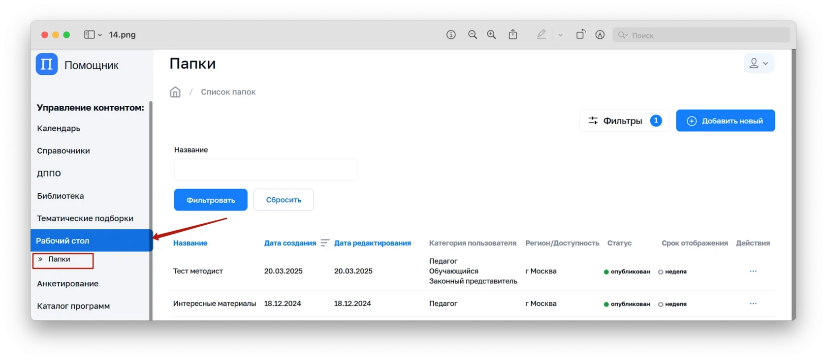The width and height of the screenshot is (827, 361).
Task: Toggle the Фильтры panel button
Action: pos(624,120)
